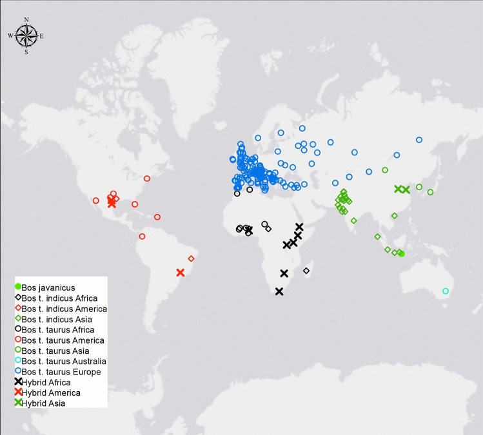Select the red X marker in South America

coord(181,273)
